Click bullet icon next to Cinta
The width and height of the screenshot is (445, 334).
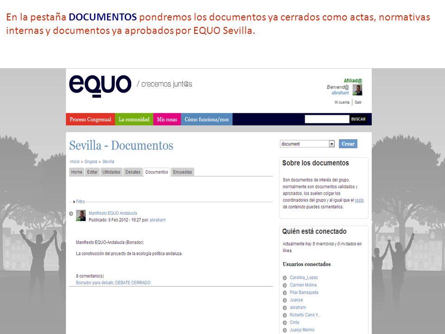pos(285,323)
